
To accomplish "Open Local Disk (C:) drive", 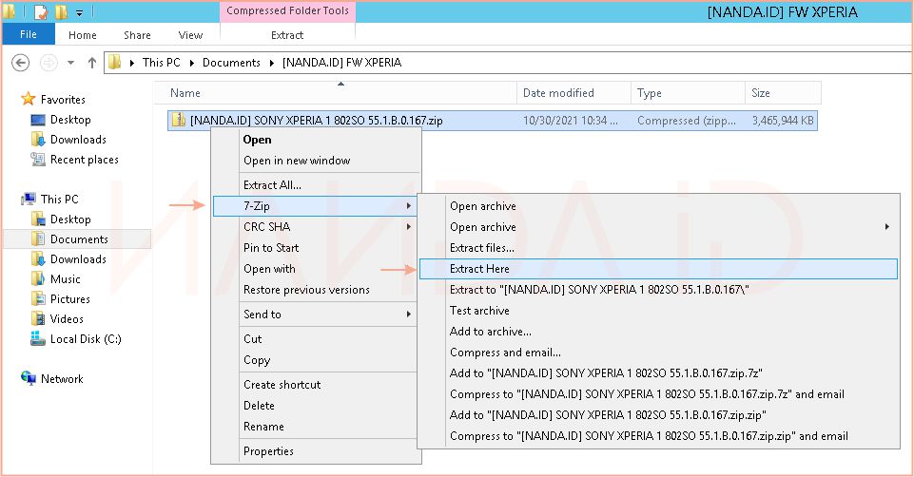I will point(85,339).
